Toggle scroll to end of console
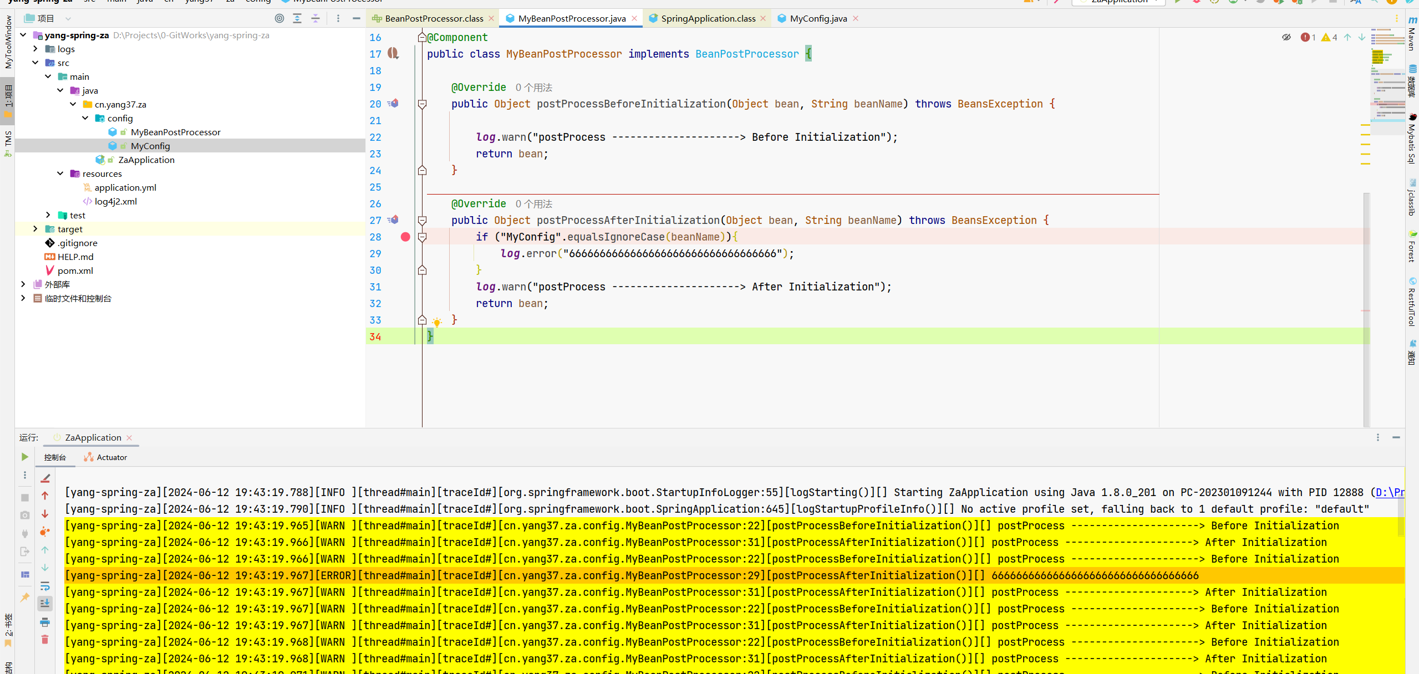1419x674 pixels. 45,603
